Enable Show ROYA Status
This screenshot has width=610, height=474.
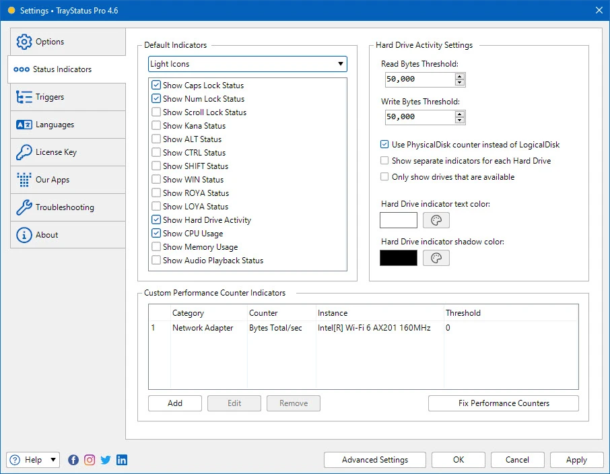click(x=156, y=193)
